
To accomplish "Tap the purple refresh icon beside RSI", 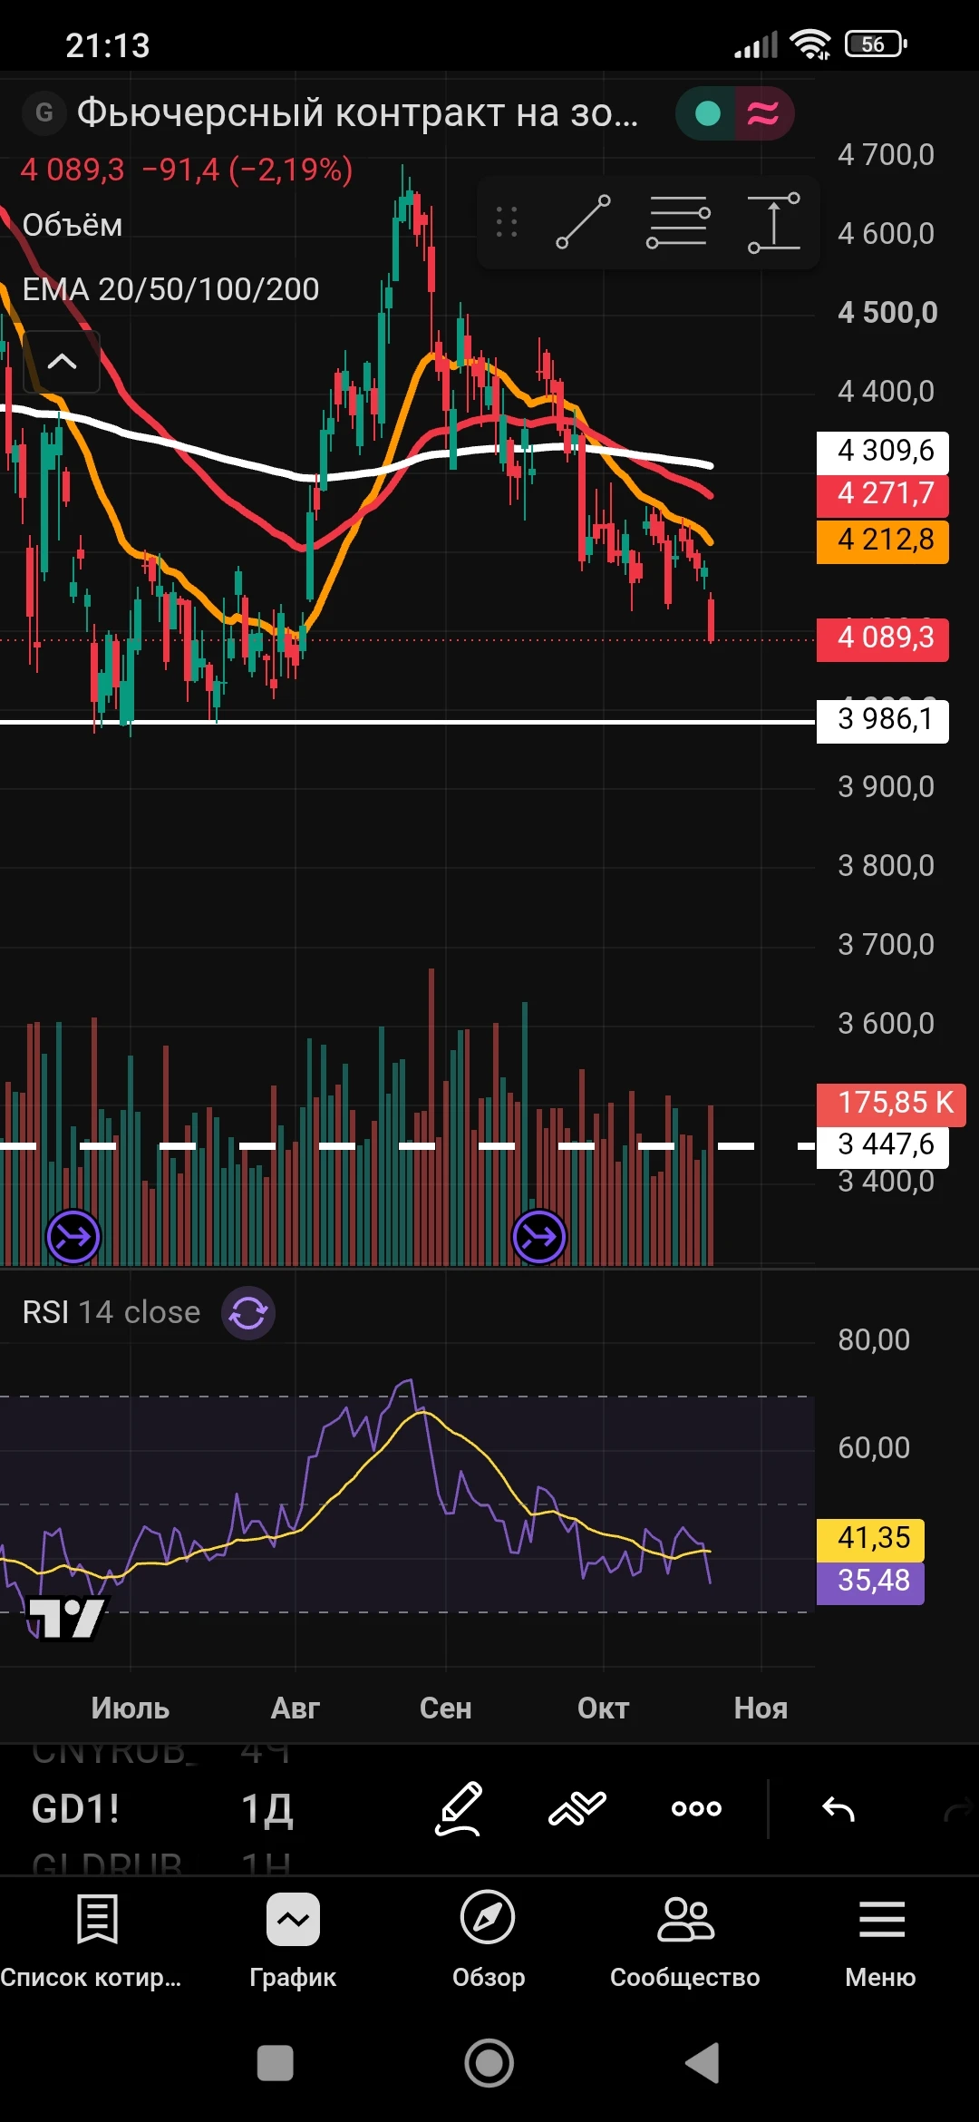I will pos(248,1312).
